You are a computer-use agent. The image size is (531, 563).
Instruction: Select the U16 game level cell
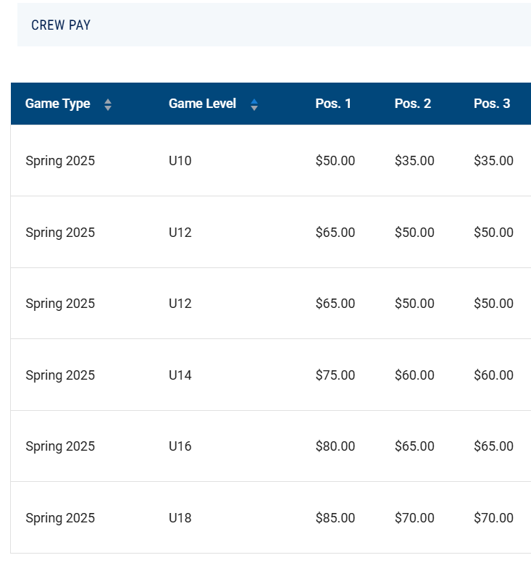(x=180, y=446)
